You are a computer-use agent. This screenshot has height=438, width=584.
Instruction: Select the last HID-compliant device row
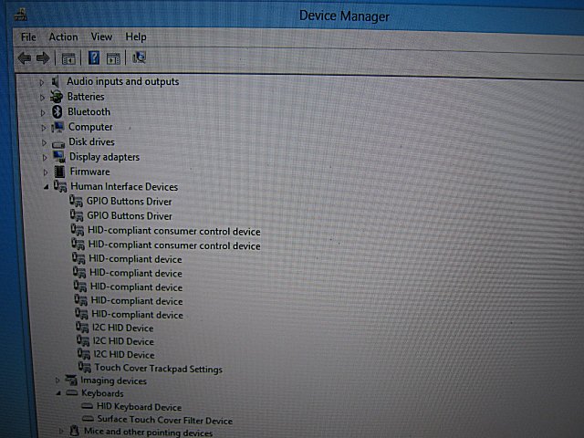click(x=137, y=315)
